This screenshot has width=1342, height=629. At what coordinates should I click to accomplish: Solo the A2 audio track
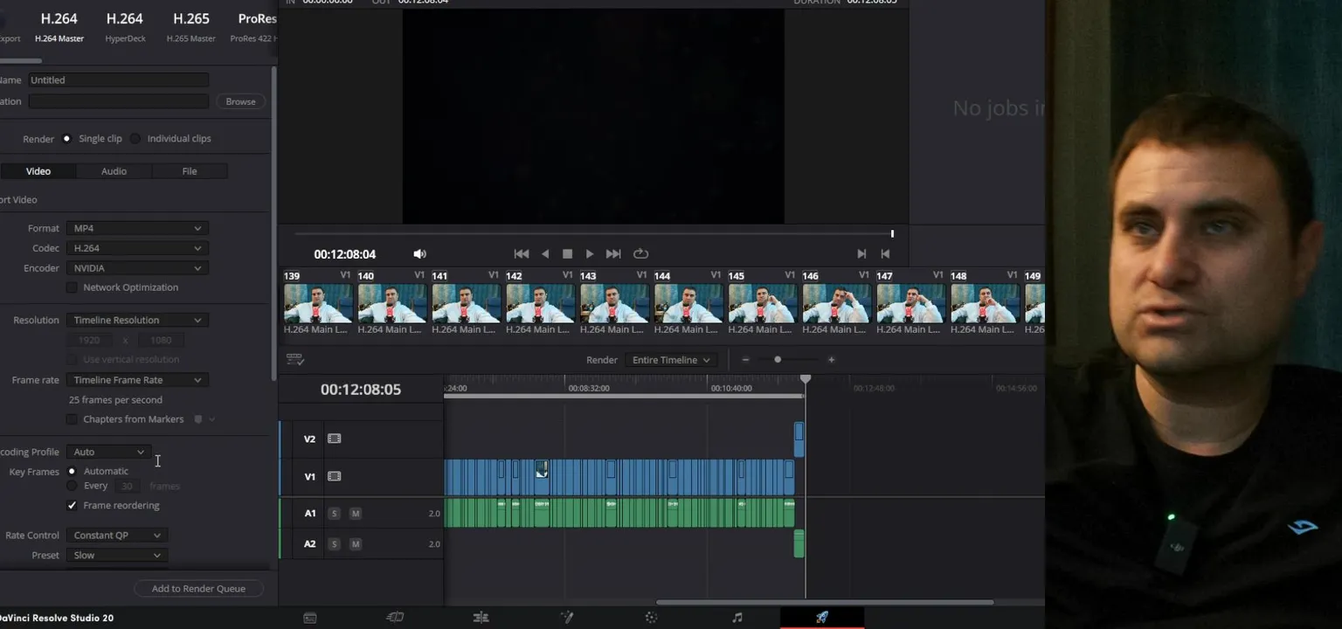coord(334,544)
